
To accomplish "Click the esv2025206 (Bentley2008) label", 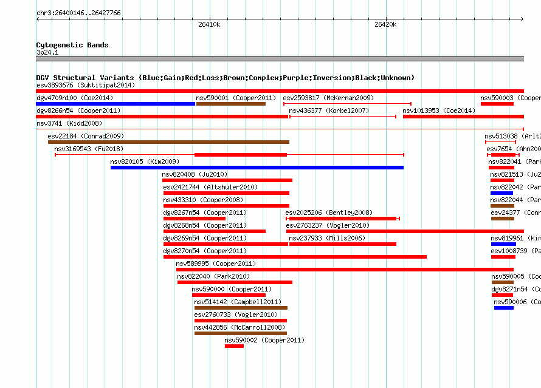I will pyautogui.click(x=329, y=213).
